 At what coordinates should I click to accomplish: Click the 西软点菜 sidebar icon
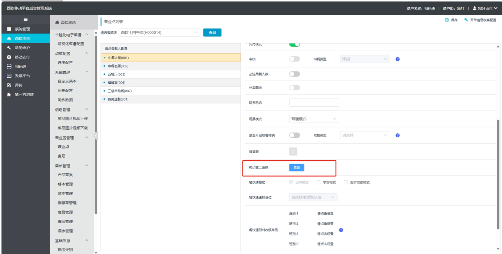point(9,39)
